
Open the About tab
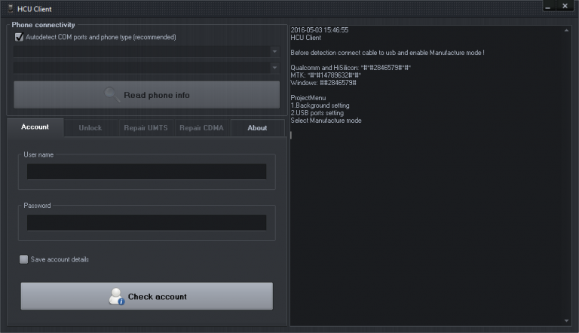257,128
